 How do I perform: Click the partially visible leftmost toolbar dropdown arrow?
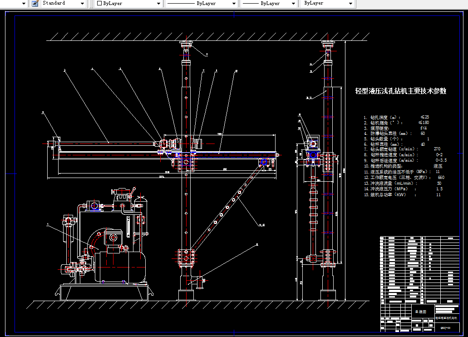pyautogui.click(x=24, y=4)
